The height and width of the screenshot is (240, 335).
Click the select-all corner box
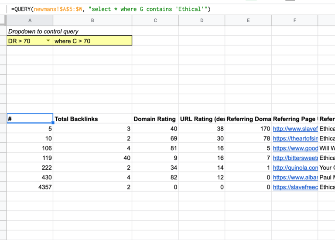[x=3, y=21]
